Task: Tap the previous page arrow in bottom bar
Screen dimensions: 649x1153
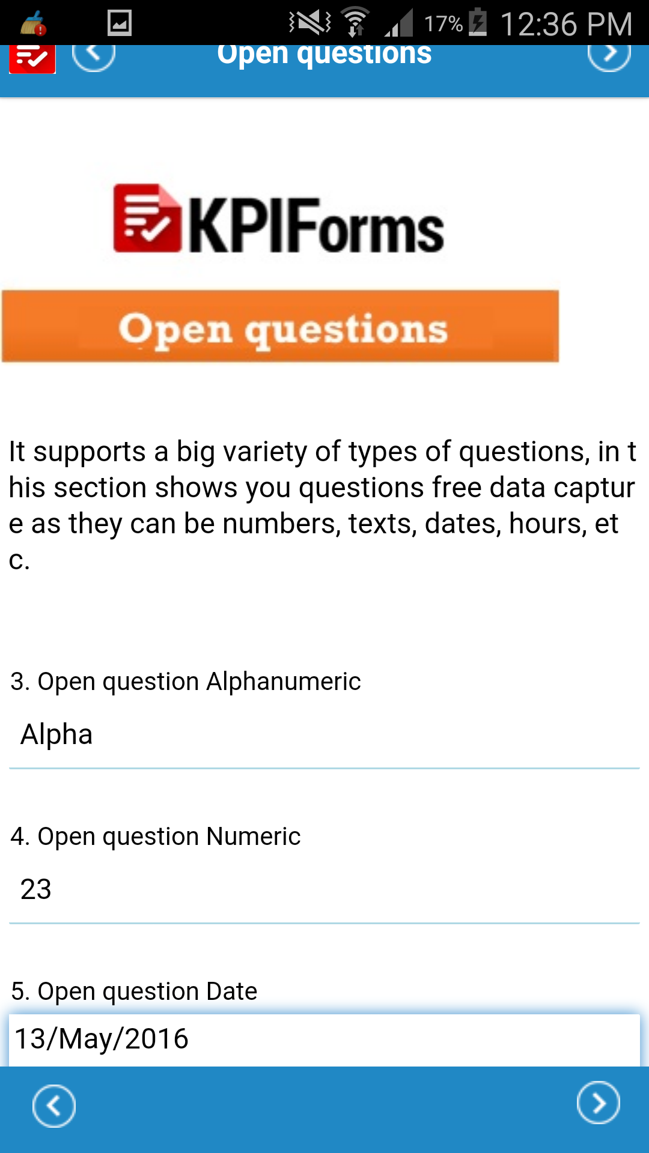Action: coord(54,1106)
